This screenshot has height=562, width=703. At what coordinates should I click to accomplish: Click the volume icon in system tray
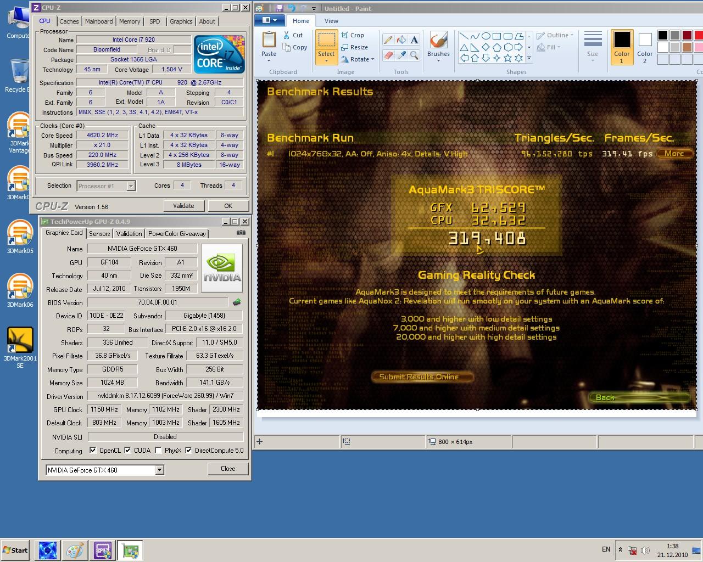tap(645, 550)
